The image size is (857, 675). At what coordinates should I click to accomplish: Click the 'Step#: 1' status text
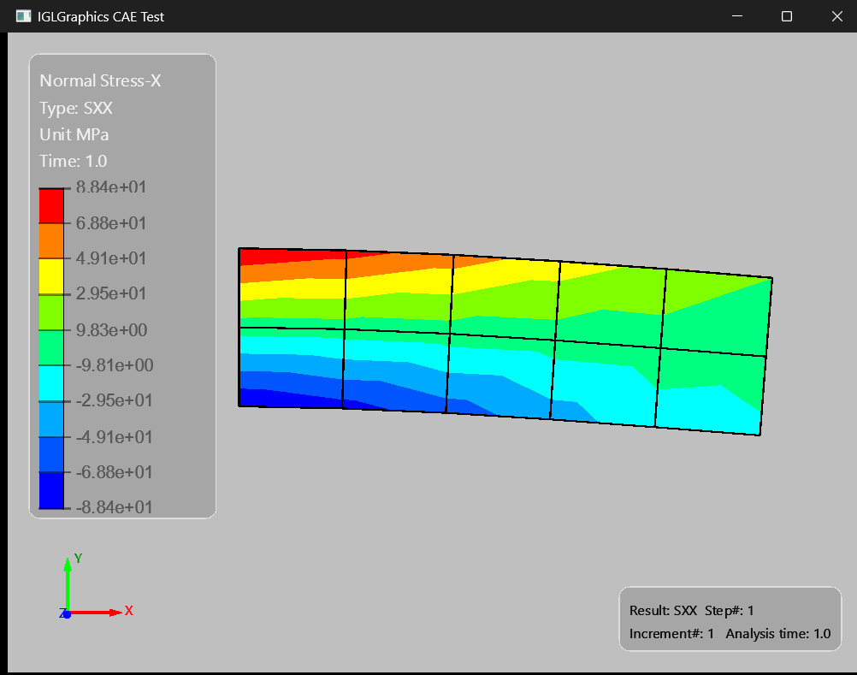click(x=729, y=611)
